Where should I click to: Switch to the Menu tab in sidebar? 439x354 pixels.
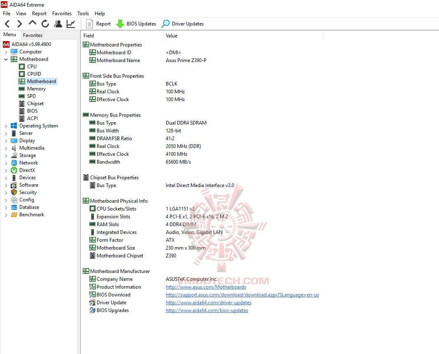10,35
